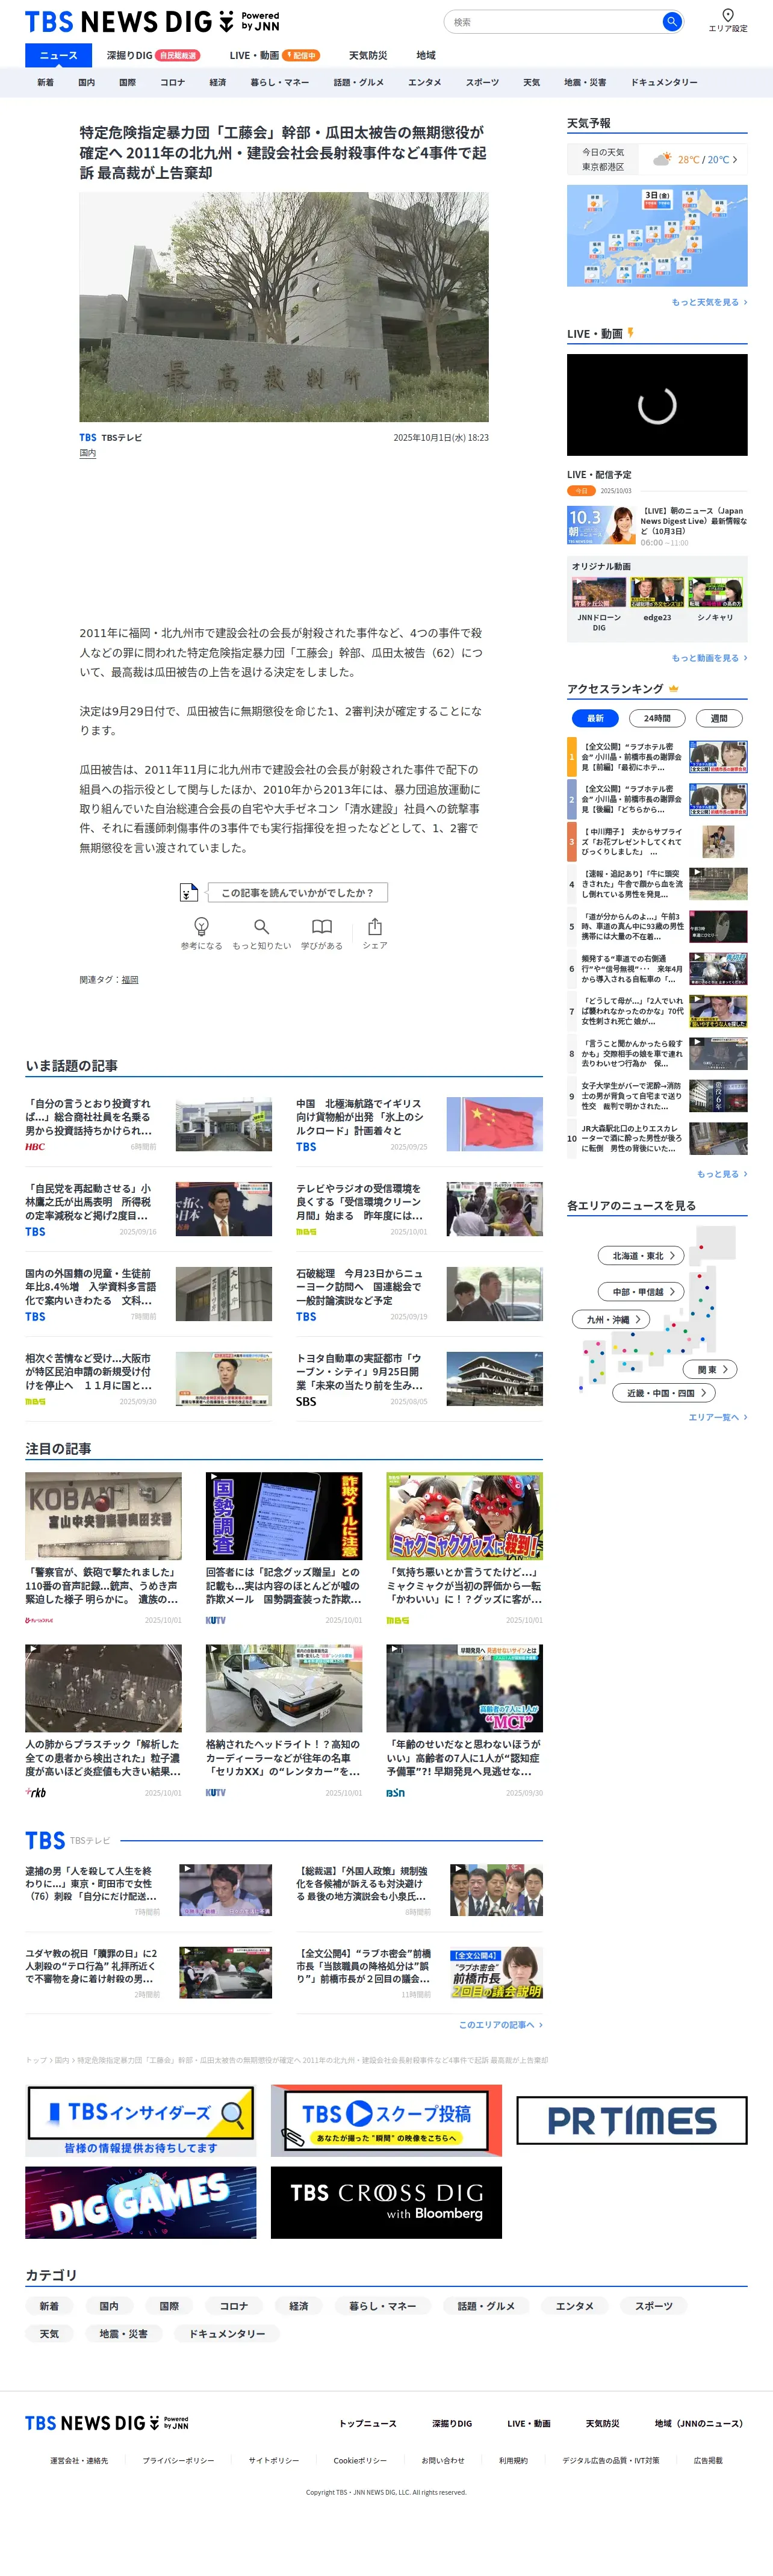Click the TBS logo beside TBSテレビ byline
The image size is (773, 2576).
pyautogui.click(x=88, y=437)
